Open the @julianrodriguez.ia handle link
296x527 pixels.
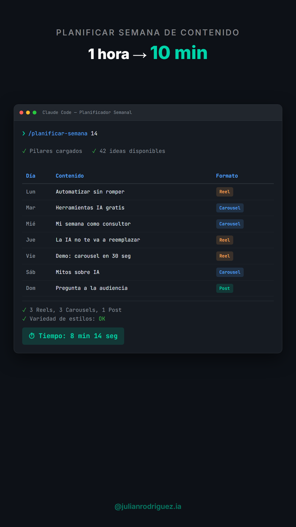click(148, 506)
